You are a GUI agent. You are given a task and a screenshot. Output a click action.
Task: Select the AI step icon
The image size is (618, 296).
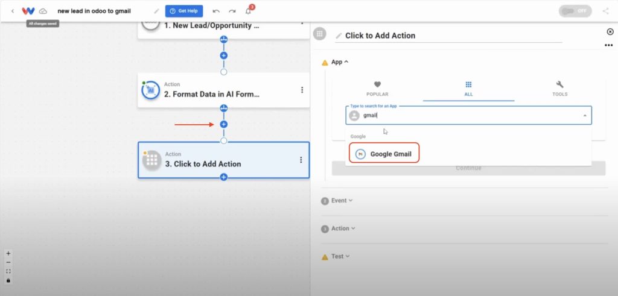[x=150, y=90]
